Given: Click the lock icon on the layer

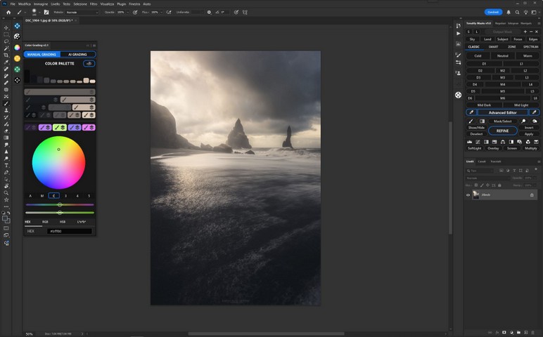Looking at the screenshot, I should (531, 194).
